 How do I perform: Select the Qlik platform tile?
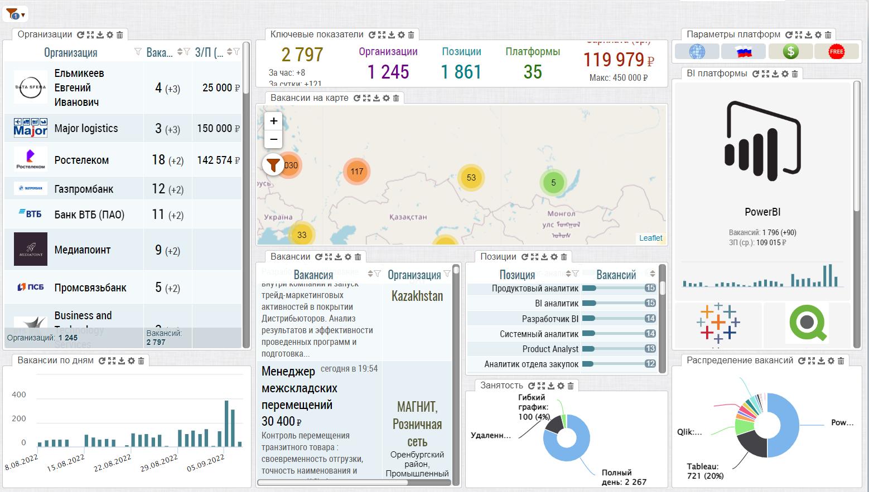click(807, 323)
